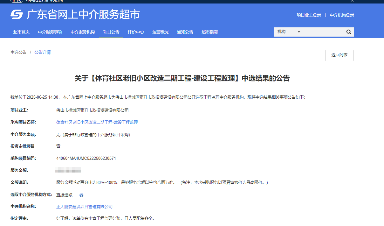
Task: Open the 正大鹏安建设项目管理有限公司 link
Action: pyautogui.click(x=84, y=207)
